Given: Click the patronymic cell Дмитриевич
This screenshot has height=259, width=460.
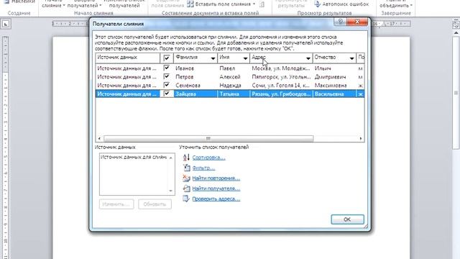Looking at the screenshot, I should (330, 77).
